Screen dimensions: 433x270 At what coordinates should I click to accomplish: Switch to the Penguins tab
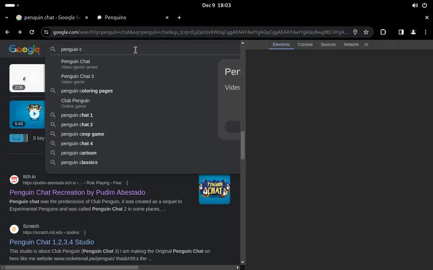click(133, 18)
